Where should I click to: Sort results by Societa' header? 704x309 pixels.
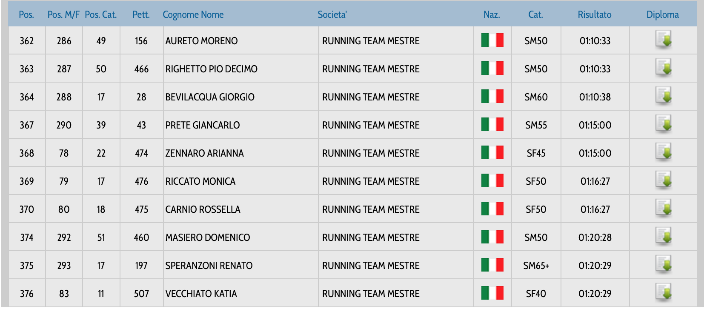click(332, 14)
